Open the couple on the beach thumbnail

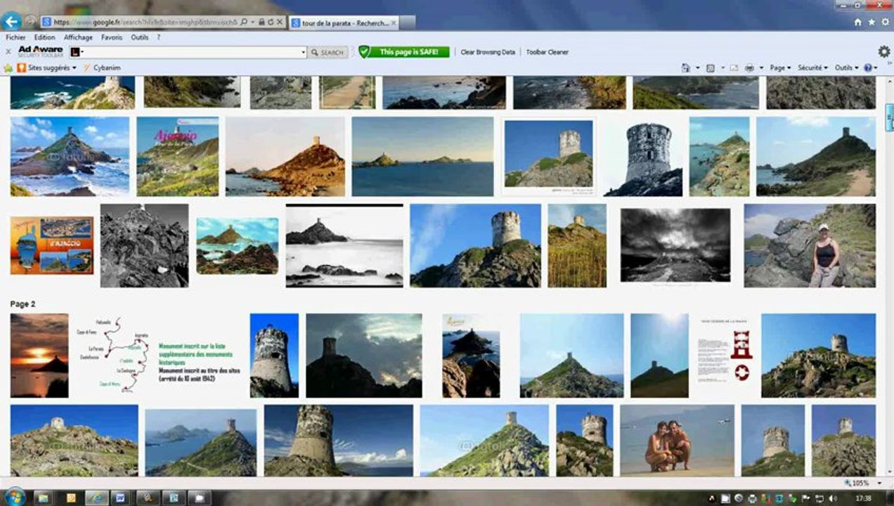point(677,440)
